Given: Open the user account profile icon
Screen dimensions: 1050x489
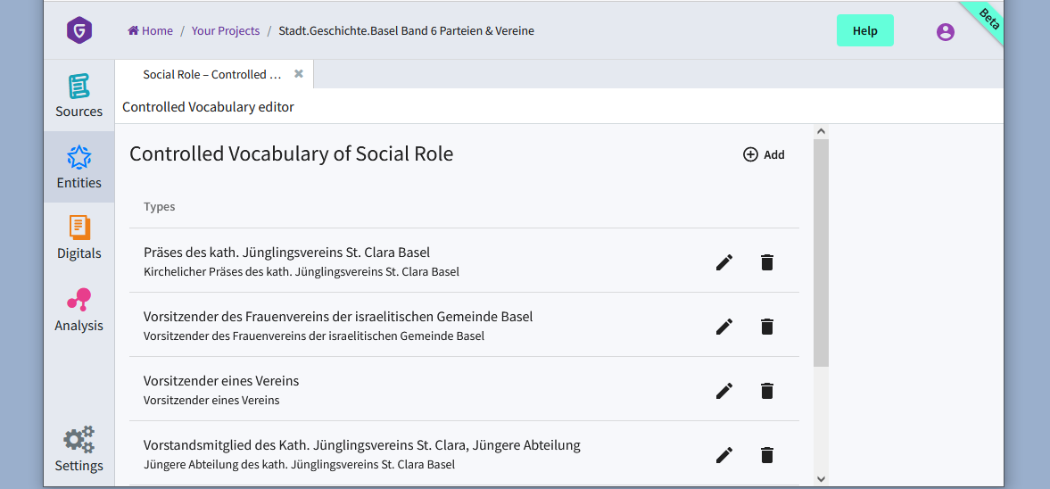Looking at the screenshot, I should (x=945, y=31).
